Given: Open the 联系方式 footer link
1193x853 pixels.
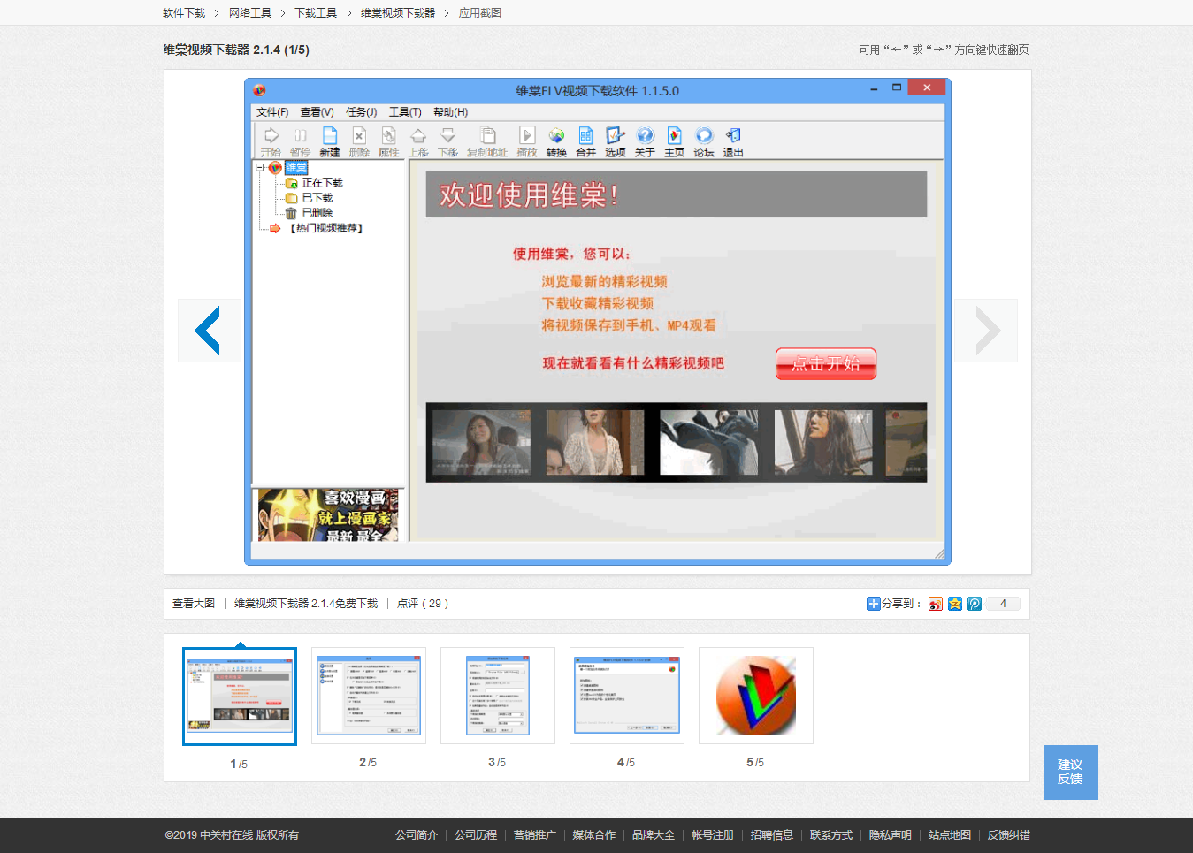Looking at the screenshot, I should coord(831,835).
